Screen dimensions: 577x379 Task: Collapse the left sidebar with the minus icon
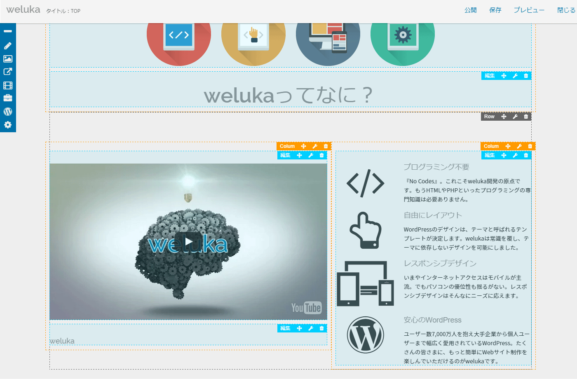pos(8,31)
